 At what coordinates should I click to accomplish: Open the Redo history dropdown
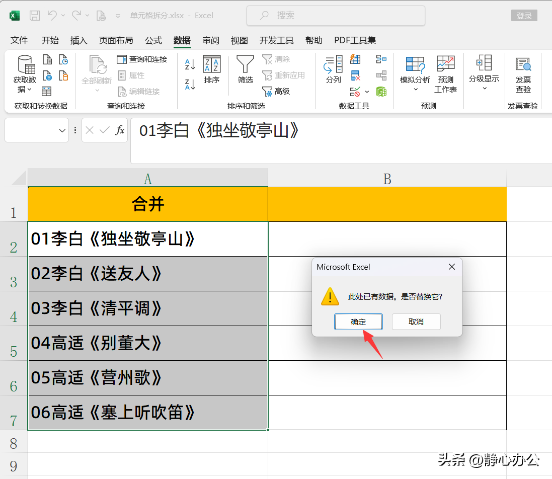tap(88, 16)
